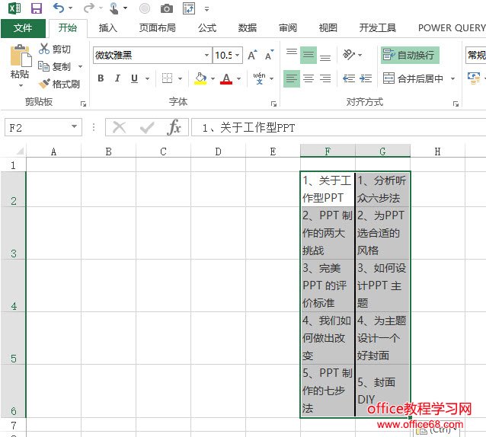Image resolution: width=486 pixels, height=437 pixels.
Task: Click the yellow fill color bucket
Action: tap(200, 78)
